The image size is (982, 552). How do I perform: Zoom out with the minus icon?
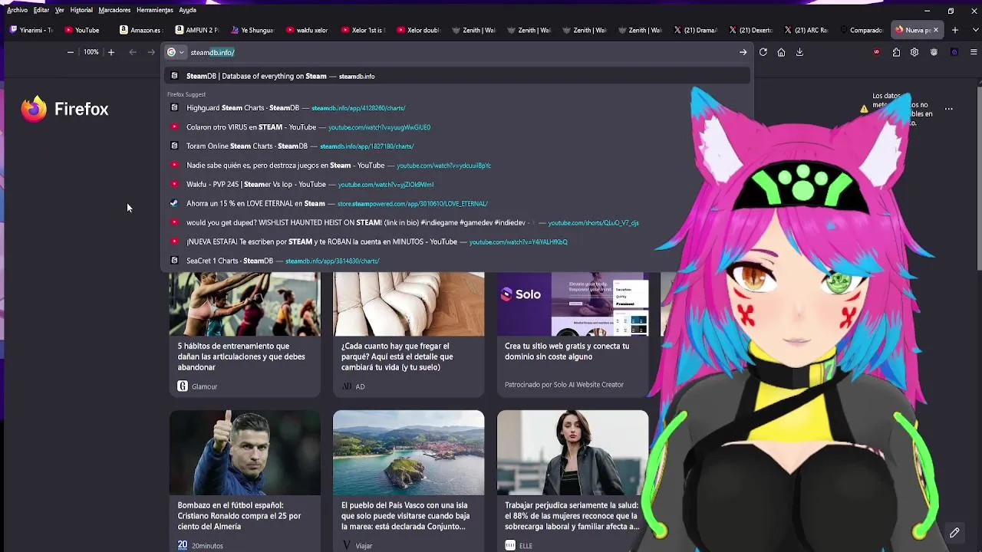(x=71, y=52)
